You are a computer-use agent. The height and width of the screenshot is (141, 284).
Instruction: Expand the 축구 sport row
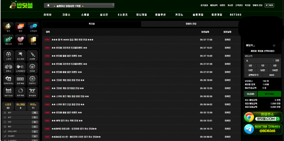(20, 113)
